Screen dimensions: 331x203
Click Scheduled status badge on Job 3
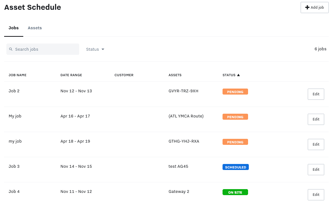235,167
